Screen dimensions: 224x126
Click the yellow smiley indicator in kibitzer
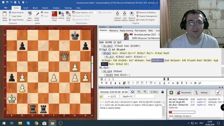tap(101, 97)
